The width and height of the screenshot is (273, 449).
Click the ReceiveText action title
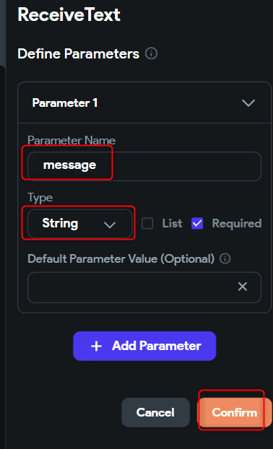[69, 14]
